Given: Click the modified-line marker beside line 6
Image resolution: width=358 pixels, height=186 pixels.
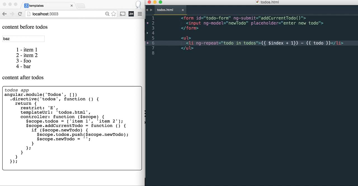Looking at the screenshot, I should coord(147,43).
